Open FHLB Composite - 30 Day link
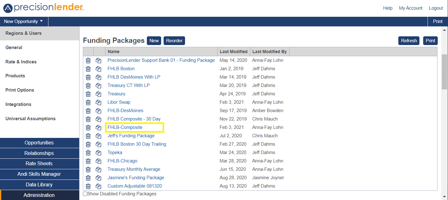 pyautogui.click(x=134, y=119)
